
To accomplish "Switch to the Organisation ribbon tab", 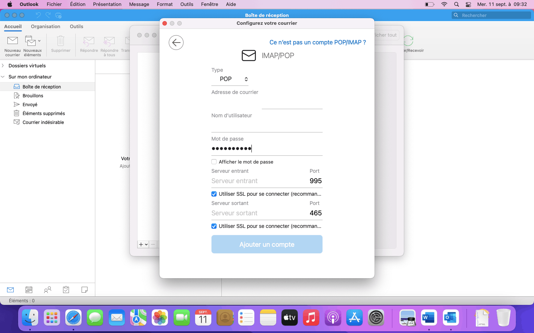I will click(46, 27).
